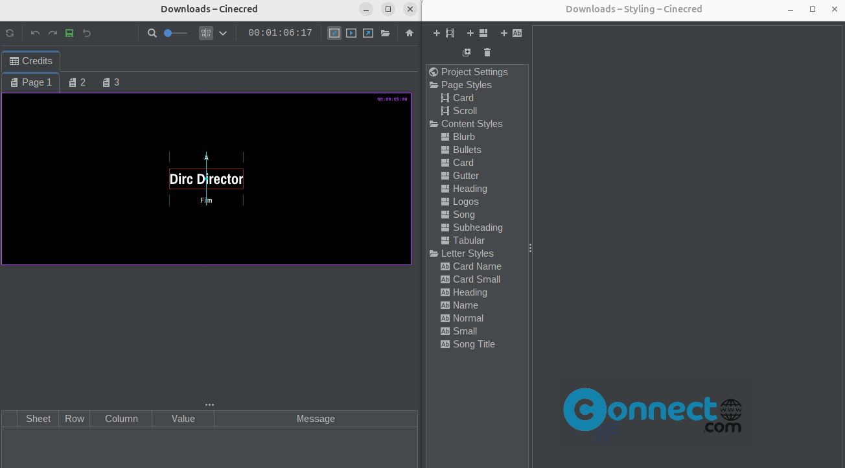Image resolution: width=845 pixels, height=468 pixels.
Task: Click the three-dot divider handle above the log table
Action: point(209,404)
